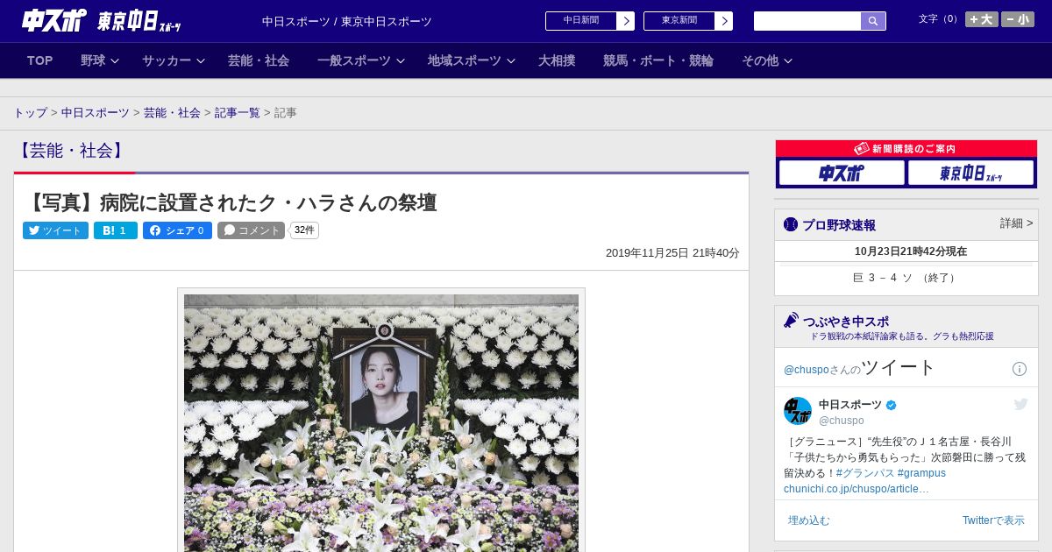This screenshot has width=1052, height=552.
Task: Expand the 地域スポーツ menu
Action: [472, 60]
